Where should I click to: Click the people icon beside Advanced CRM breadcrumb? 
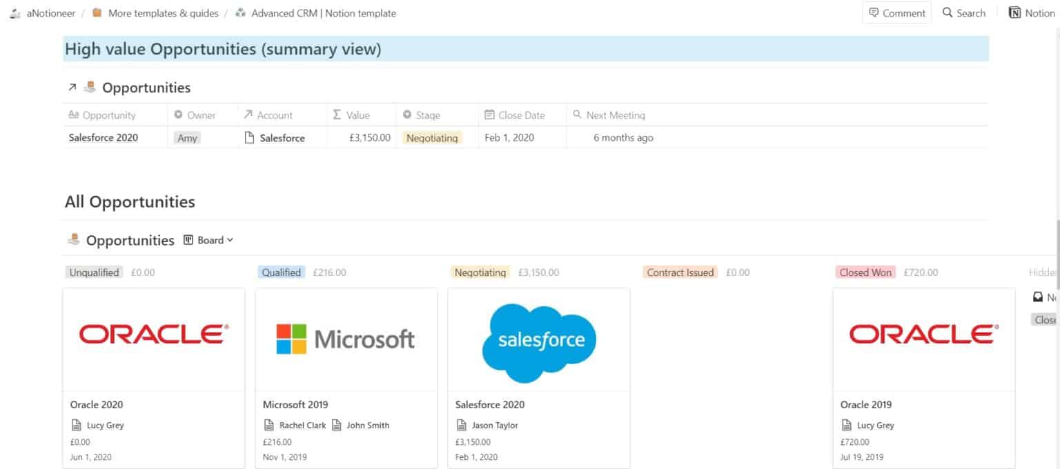[x=239, y=12]
